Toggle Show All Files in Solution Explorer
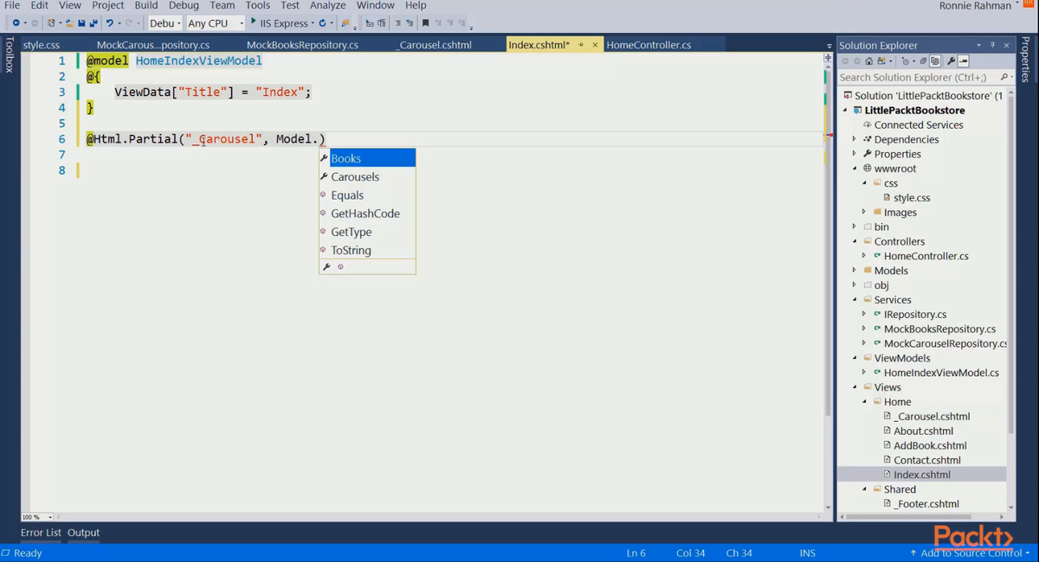This screenshot has width=1039, height=562. [x=935, y=61]
